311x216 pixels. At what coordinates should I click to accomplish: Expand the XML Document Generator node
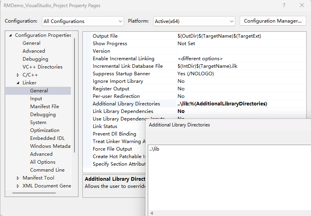pos(18,186)
